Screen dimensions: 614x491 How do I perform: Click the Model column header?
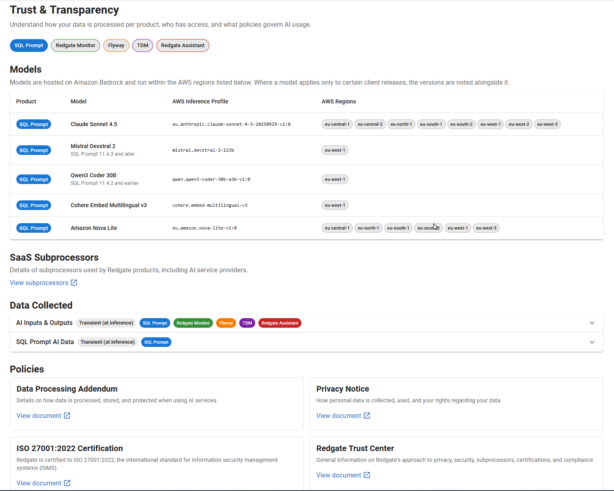click(x=79, y=101)
